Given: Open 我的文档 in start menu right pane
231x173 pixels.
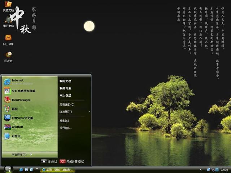Looking at the screenshot, I should click(x=65, y=81).
